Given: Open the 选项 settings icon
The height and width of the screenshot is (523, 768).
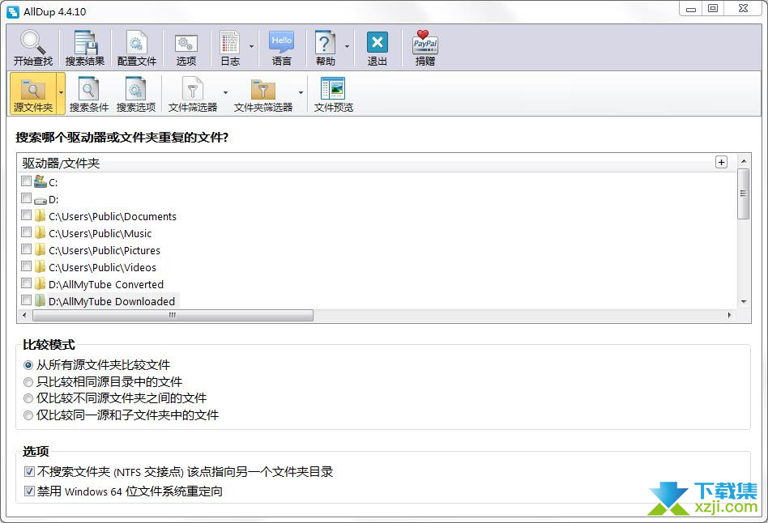Looking at the screenshot, I should coord(186,44).
